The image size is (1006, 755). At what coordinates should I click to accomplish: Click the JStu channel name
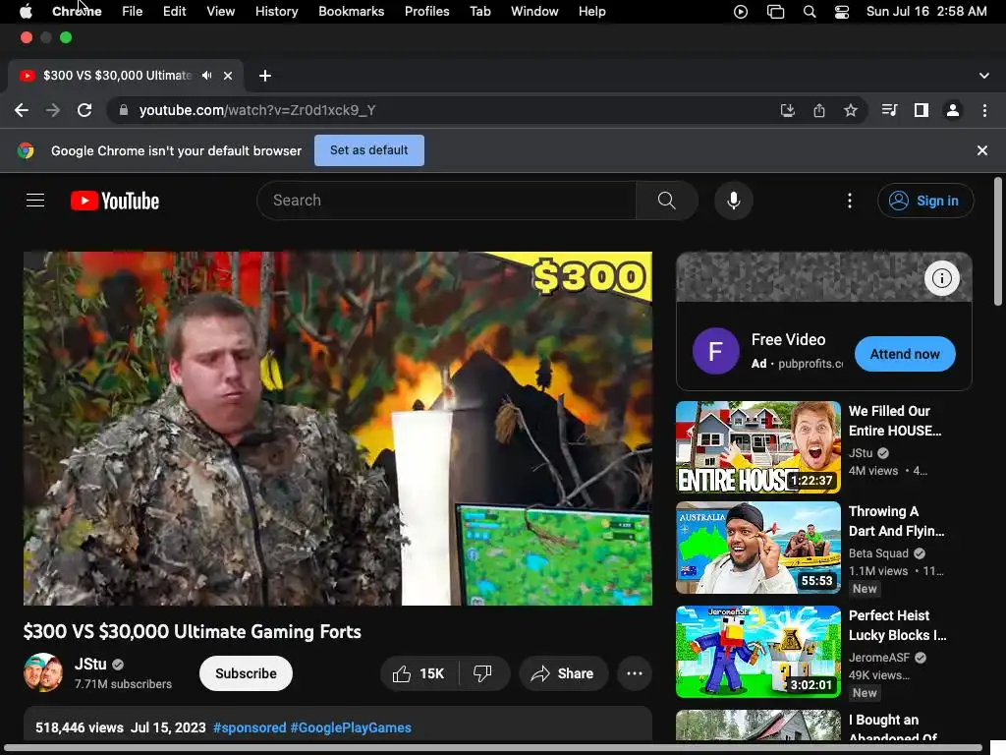[x=90, y=664]
